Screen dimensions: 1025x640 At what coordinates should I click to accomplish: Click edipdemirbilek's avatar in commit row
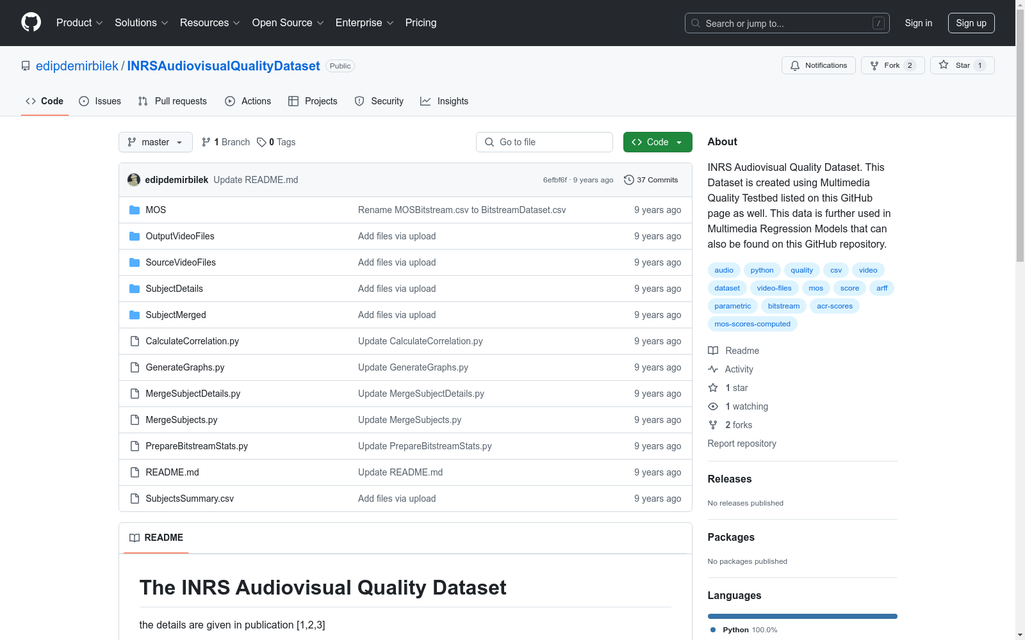tap(134, 180)
